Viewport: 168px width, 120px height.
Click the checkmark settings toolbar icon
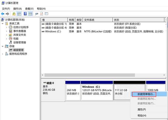[x=41, y=14]
